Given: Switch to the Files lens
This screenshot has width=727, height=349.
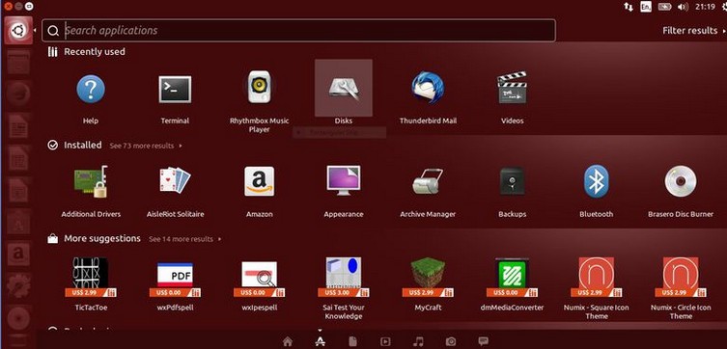Looking at the screenshot, I should (352, 341).
